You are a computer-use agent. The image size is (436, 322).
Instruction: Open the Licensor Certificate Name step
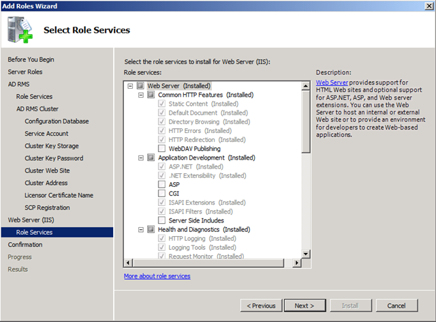tap(59, 195)
